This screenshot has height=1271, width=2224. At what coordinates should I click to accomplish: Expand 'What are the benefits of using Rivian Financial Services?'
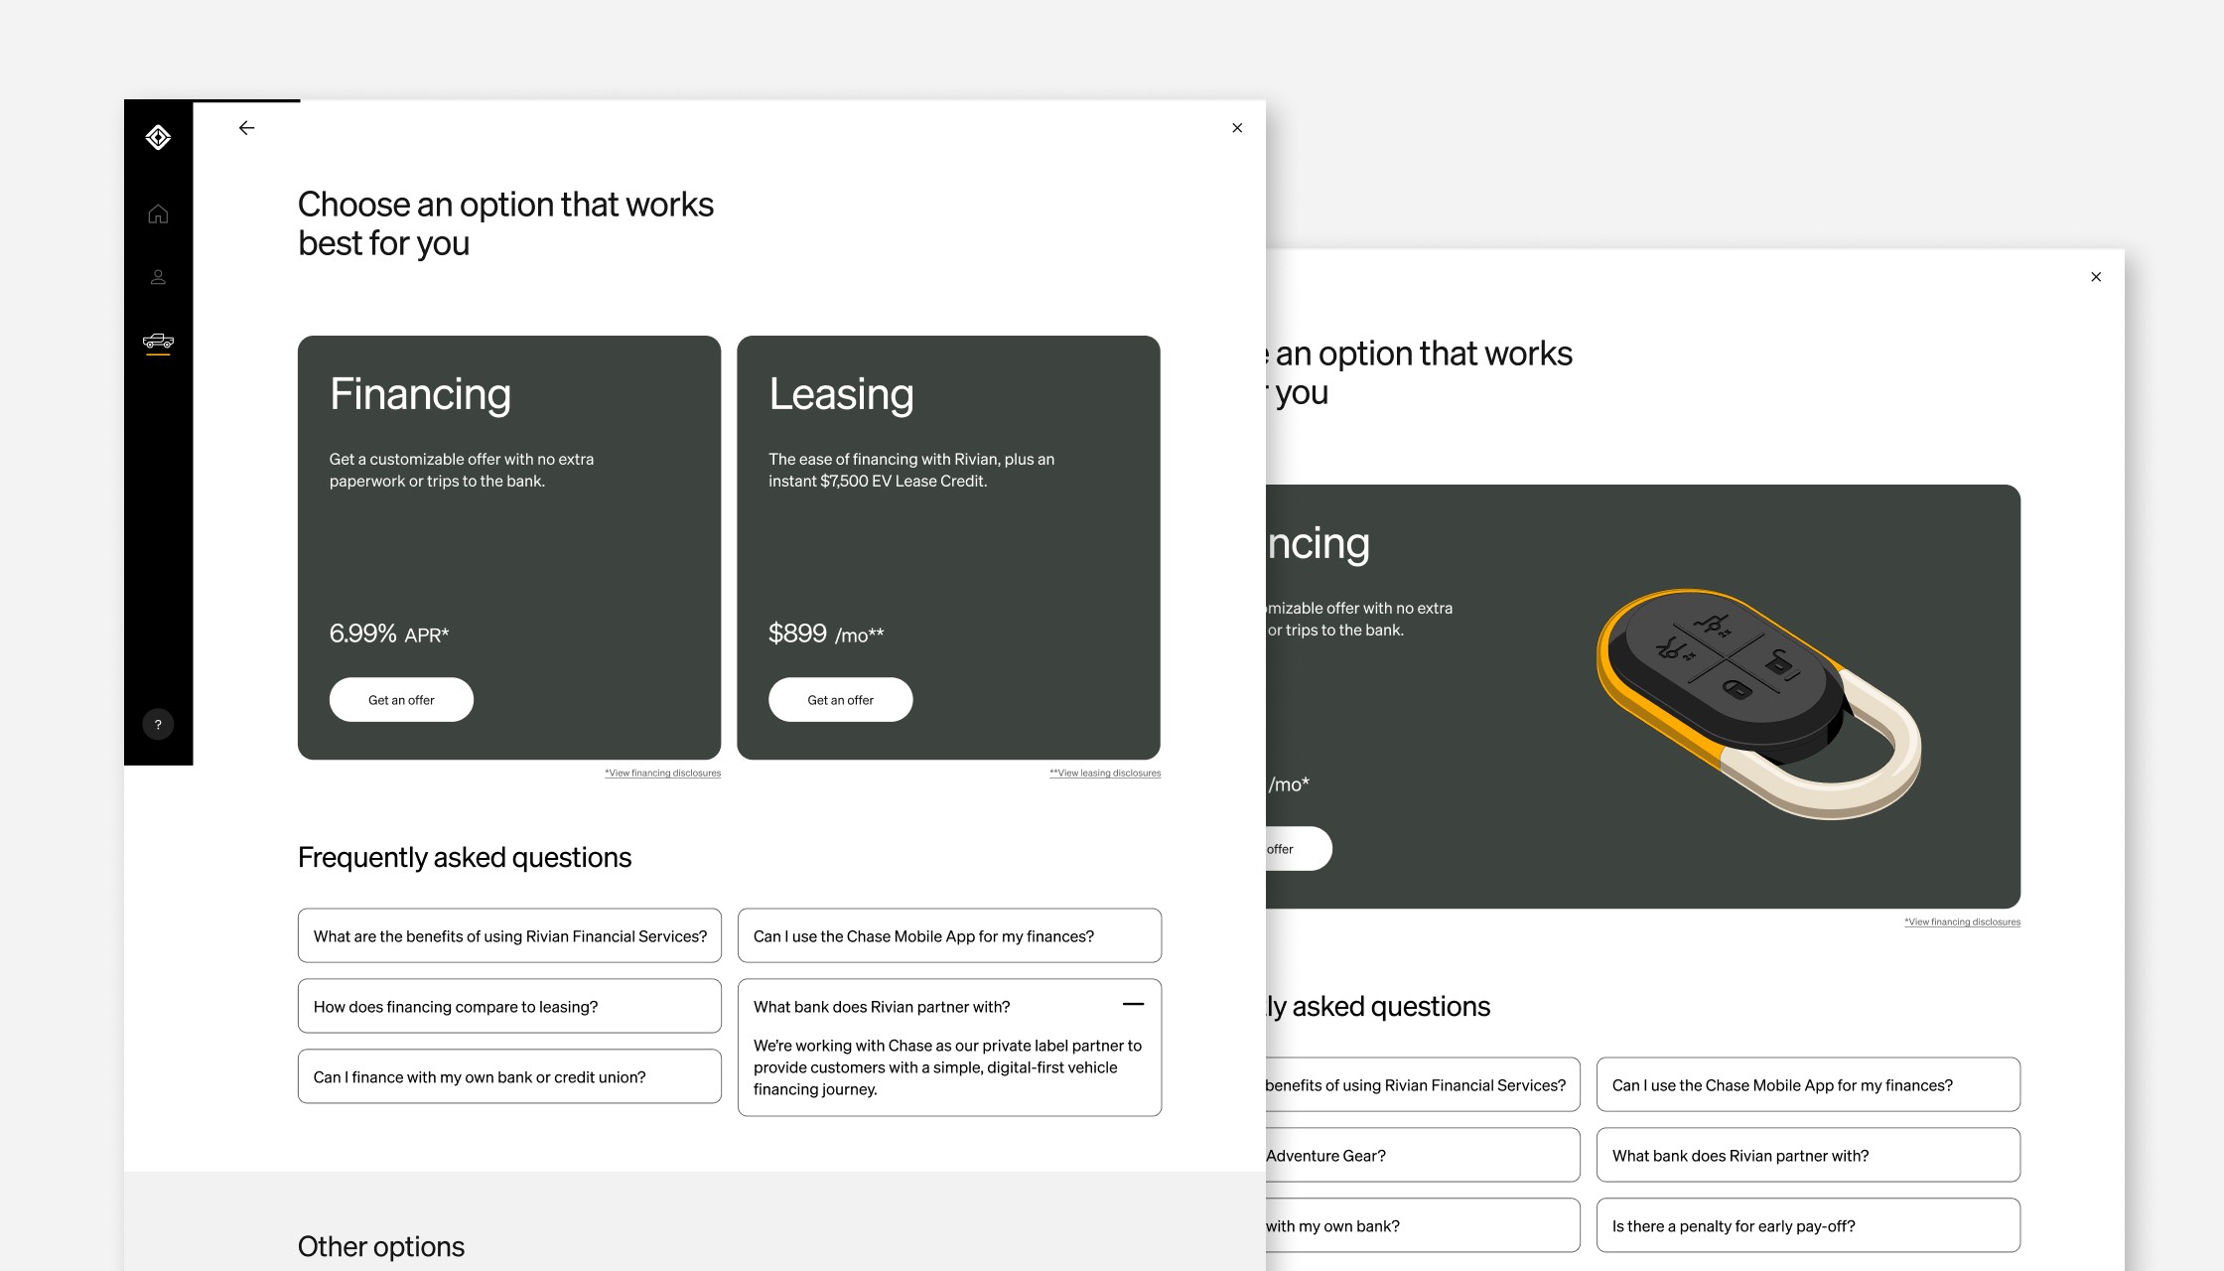(x=509, y=936)
